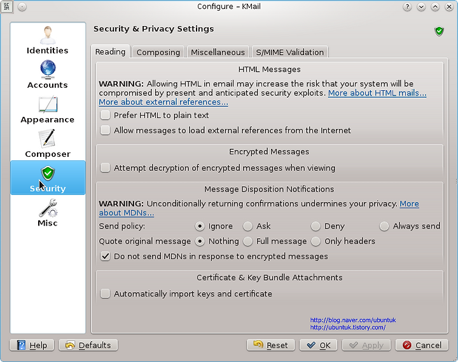Screen dimensions: 458x362
Task: Toggle the keep-on-all-desktops title bar button
Action: click(x=22, y=7)
